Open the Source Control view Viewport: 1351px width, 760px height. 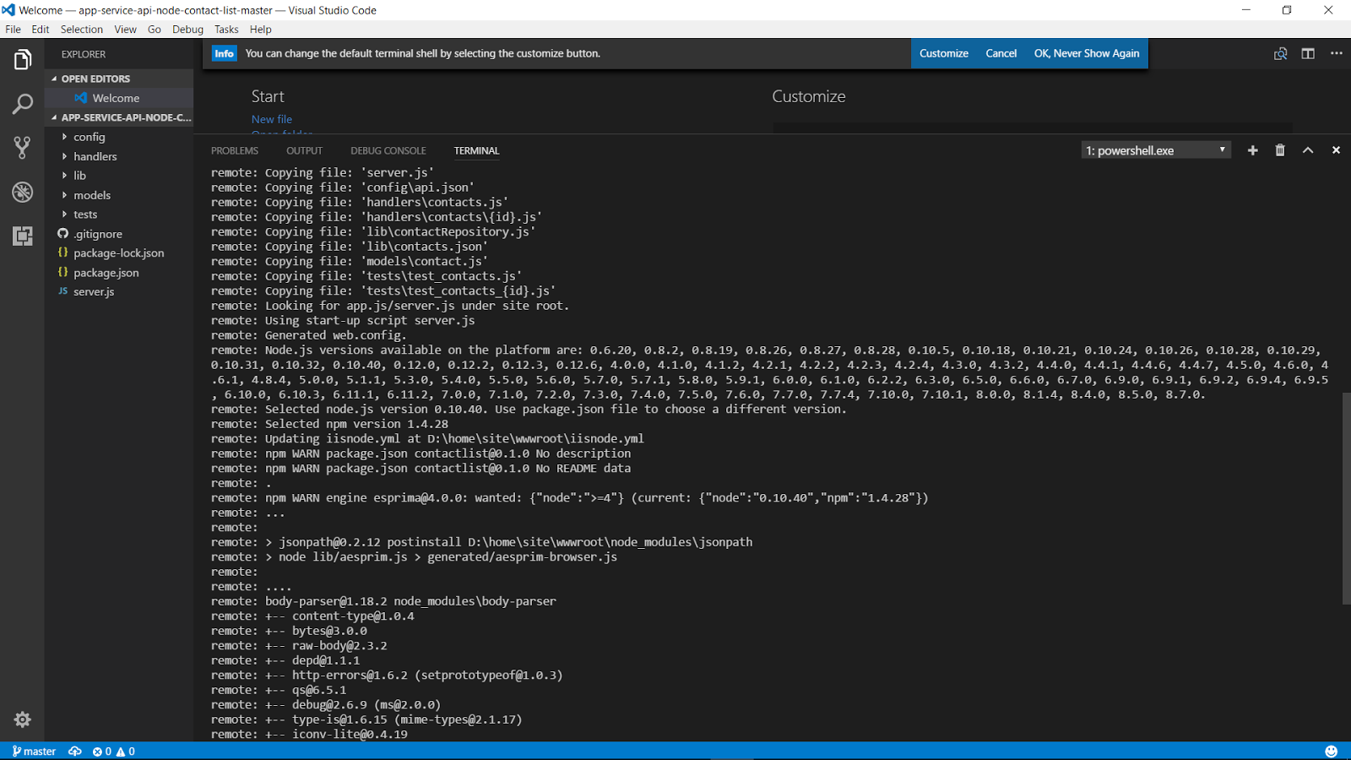(x=22, y=148)
